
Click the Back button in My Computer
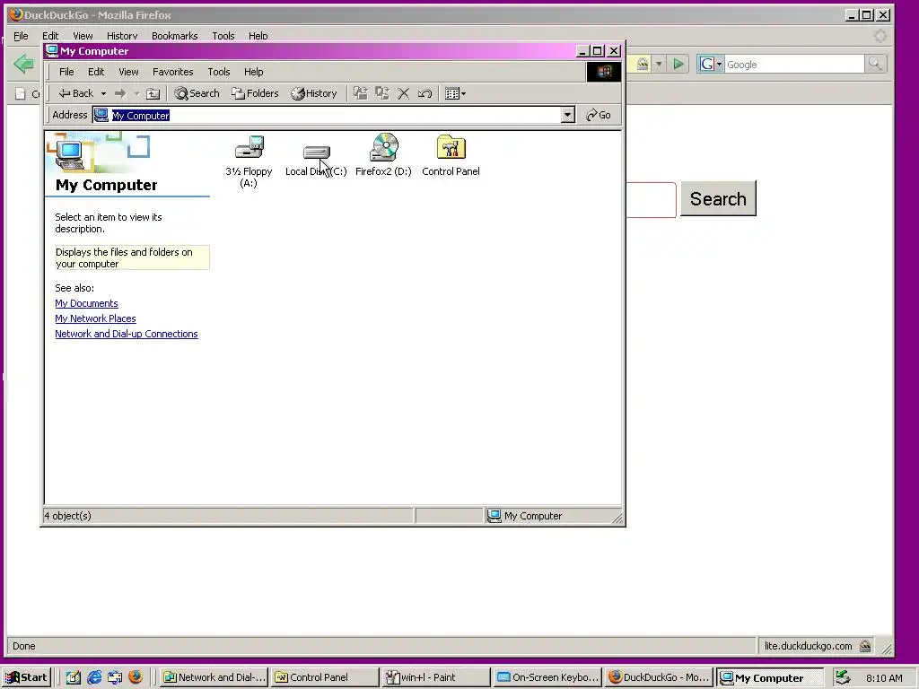pos(76,93)
